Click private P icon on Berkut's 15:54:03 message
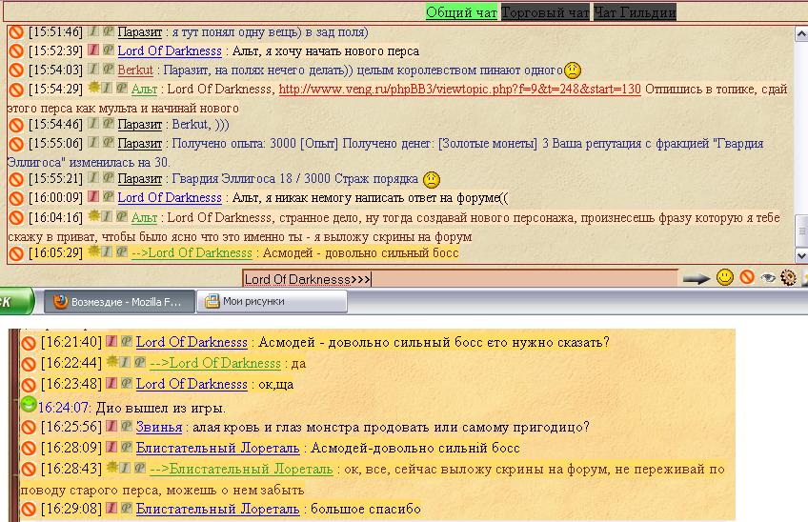 coord(109,69)
